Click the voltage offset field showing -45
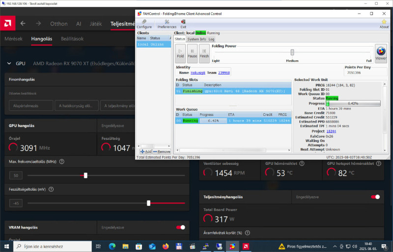This screenshot has height=252, width=393. coord(16,203)
